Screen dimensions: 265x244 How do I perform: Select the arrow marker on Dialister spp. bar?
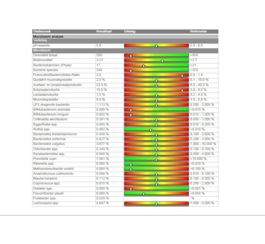pos(130,189)
